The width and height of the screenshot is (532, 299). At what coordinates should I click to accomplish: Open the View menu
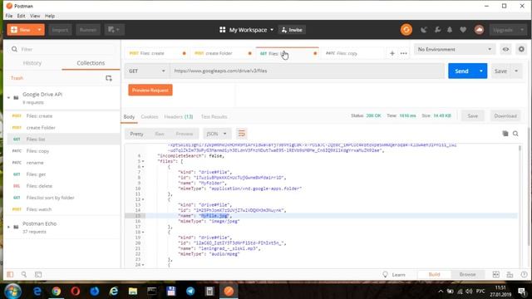pyautogui.click(x=35, y=16)
